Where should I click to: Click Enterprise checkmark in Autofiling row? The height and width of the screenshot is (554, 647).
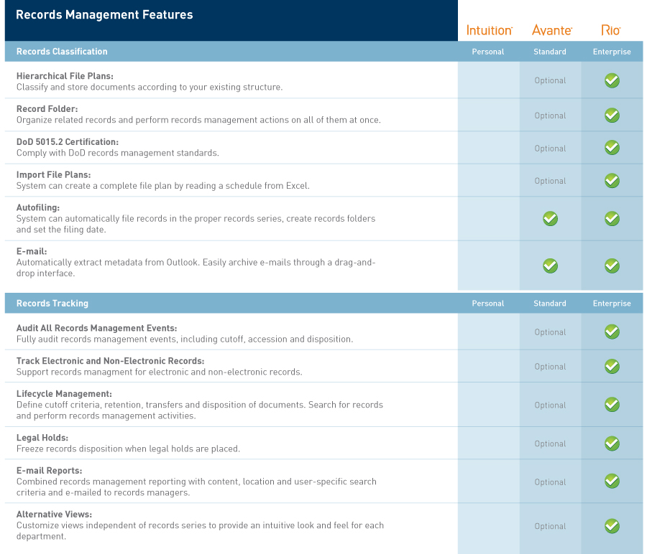pyautogui.click(x=612, y=218)
